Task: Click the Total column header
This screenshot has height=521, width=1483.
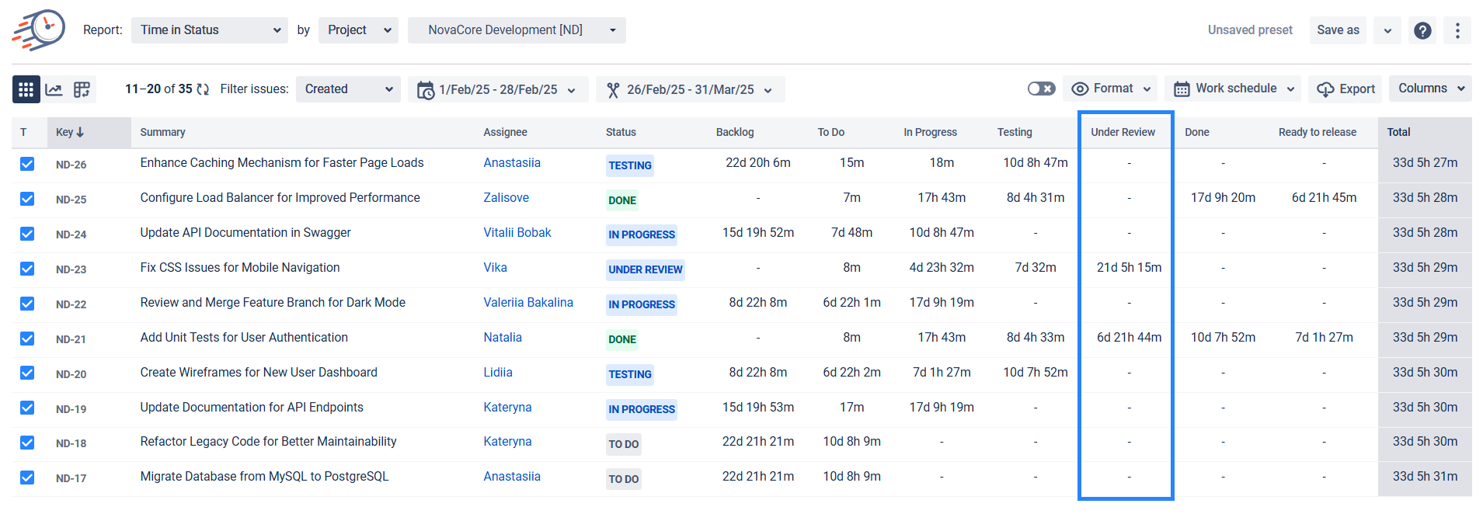Action: point(1398,132)
